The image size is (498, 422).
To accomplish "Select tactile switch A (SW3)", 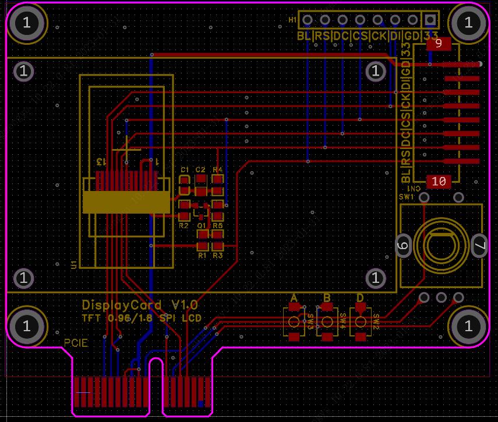I will tap(294, 322).
